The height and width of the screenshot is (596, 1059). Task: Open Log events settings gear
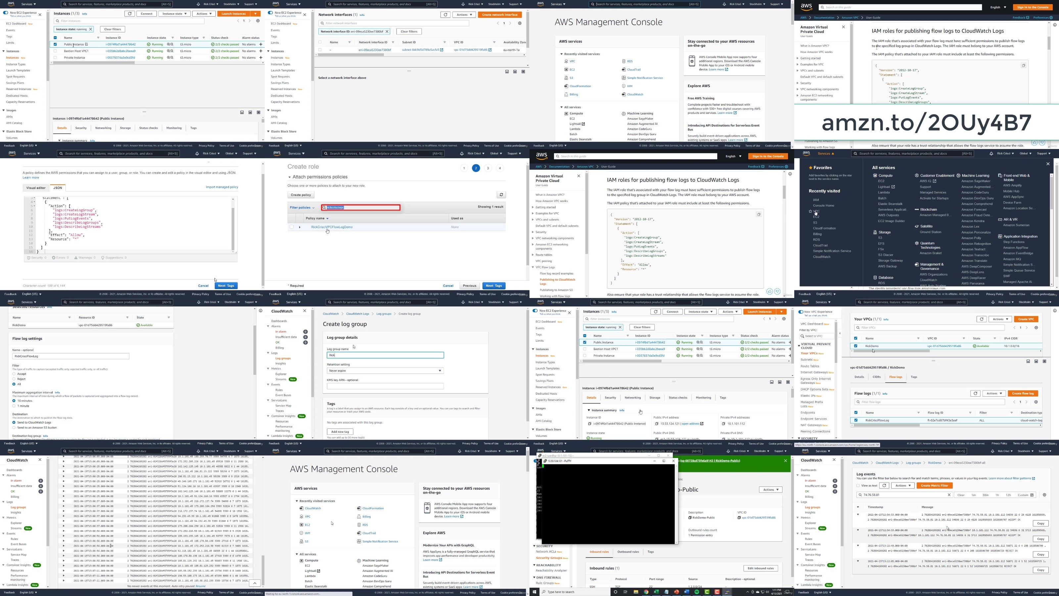point(1045,495)
